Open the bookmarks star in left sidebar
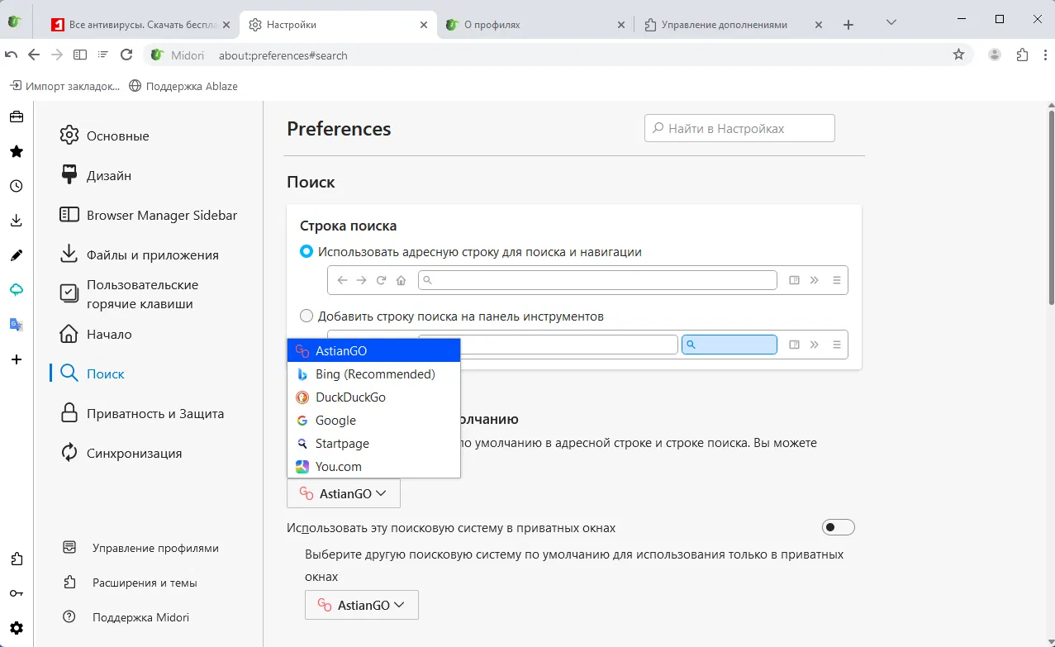Viewport: 1055px width, 647px height. click(x=16, y=151)
